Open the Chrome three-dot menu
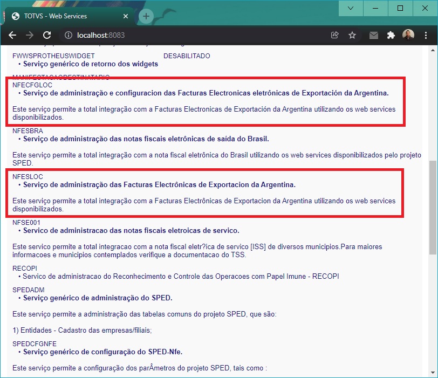This screenshot has width=438, height=378. pos(426,35)
